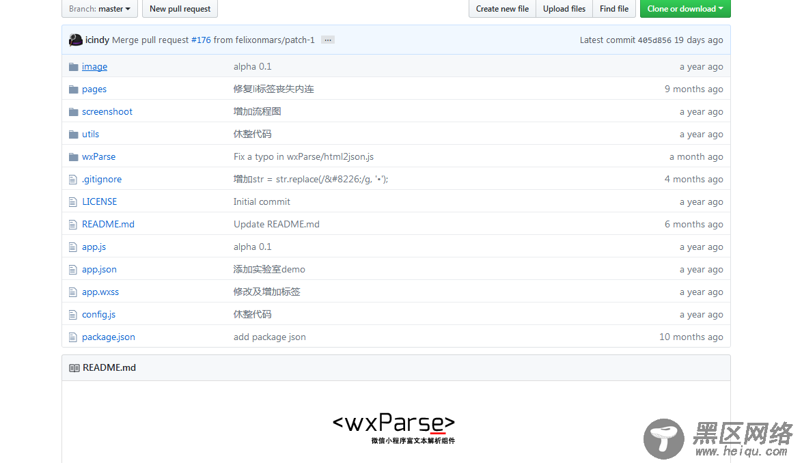Click the file icon beside .gitignore
802x463 pixels.
(72, 180)
